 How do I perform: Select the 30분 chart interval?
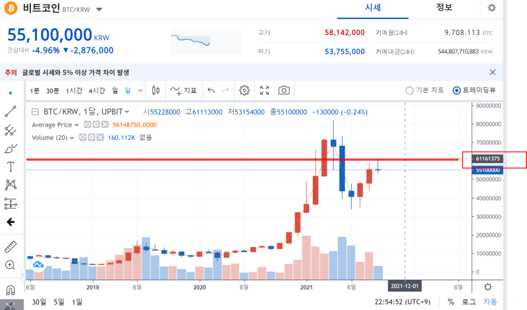tap(53, 90)
